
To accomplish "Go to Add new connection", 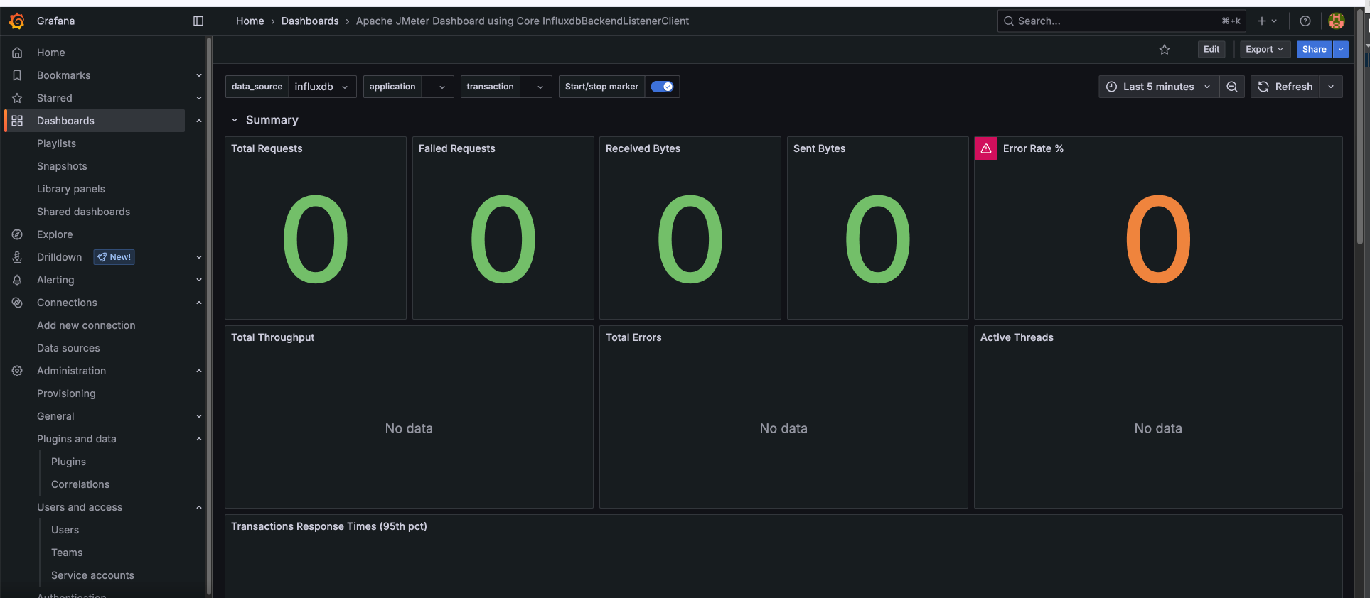I will (86, 325).
